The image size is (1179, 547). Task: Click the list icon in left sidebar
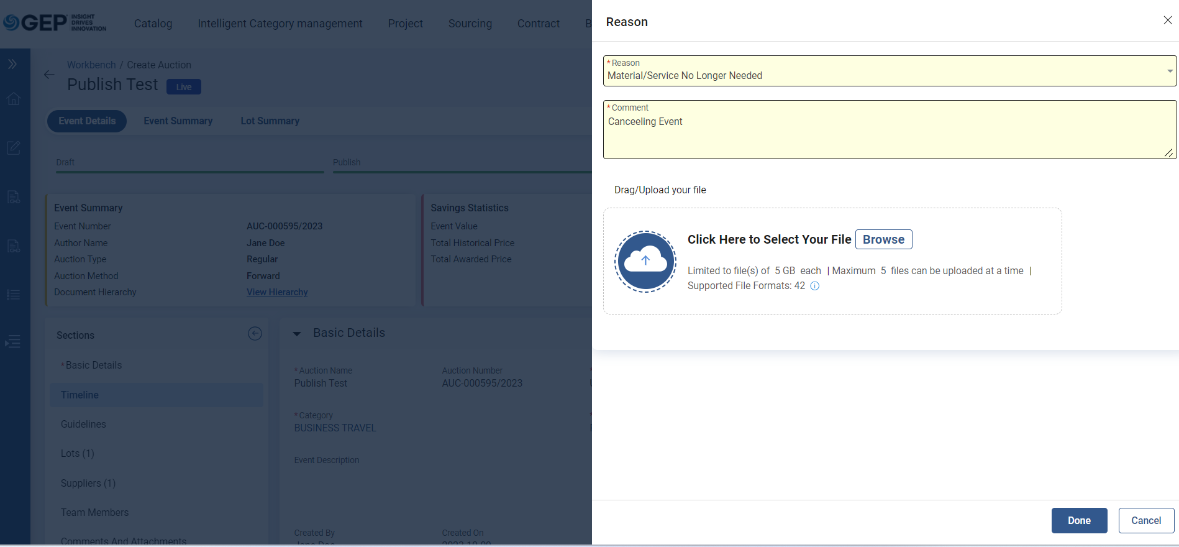pyautogui.click(x=14, y=295)
